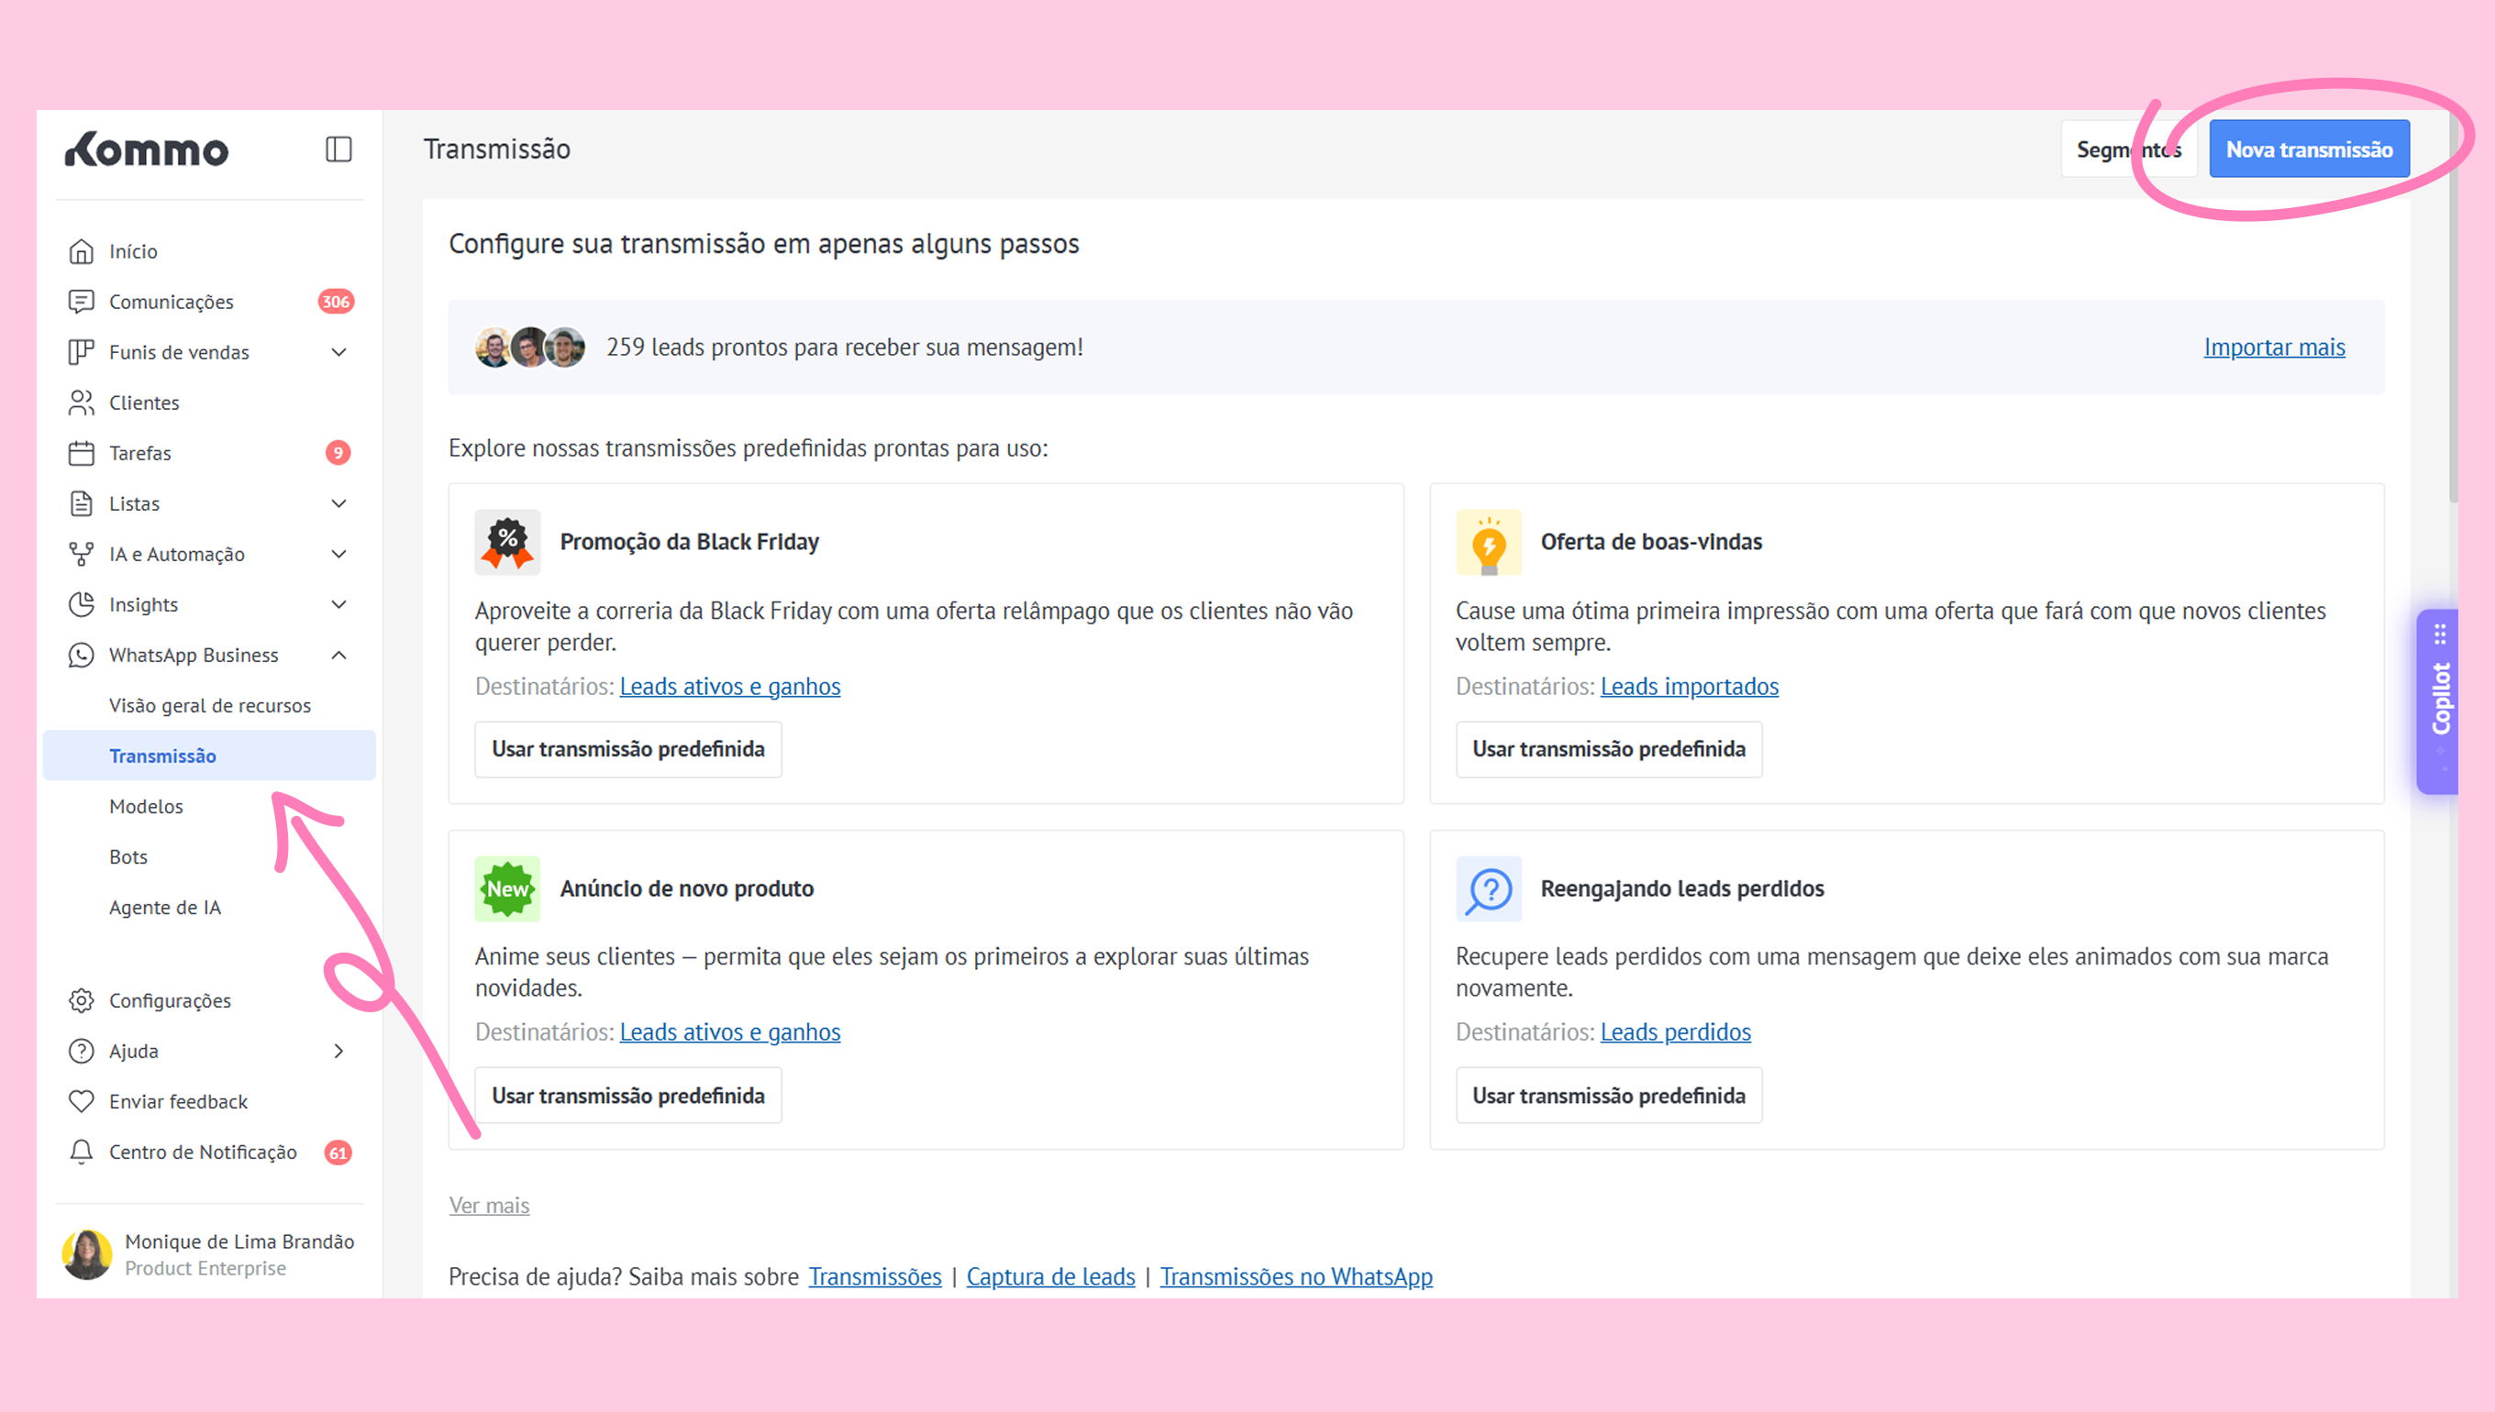
Task: Click the Kommo logo
Action: 147,150
